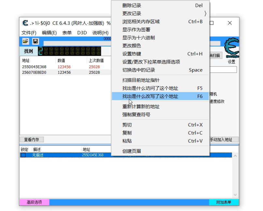Choose 设置热键 menu entry
Screen dimensions: 263x211
[160, 54]
